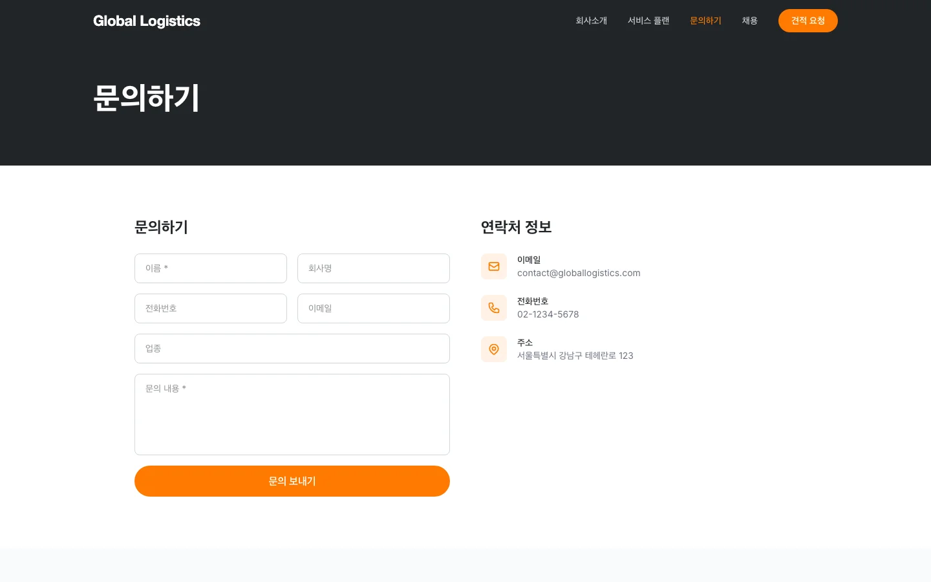Click the Global Logistics logo
931x582 pixels.
click(147, 21)
